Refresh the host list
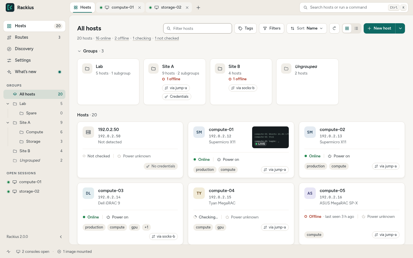Screen dimensions: 413x258 334,28
